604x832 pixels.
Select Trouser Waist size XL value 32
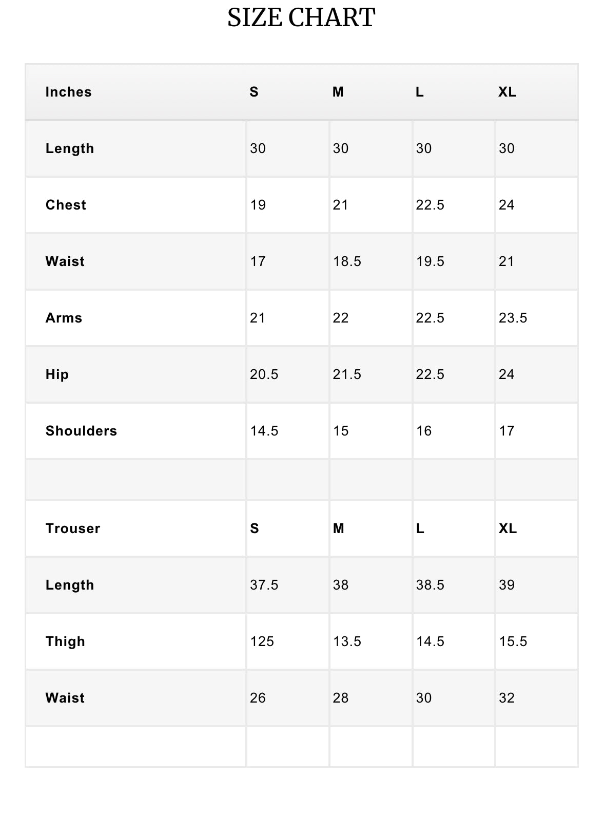pyautogui.click(x=506, y=698)
